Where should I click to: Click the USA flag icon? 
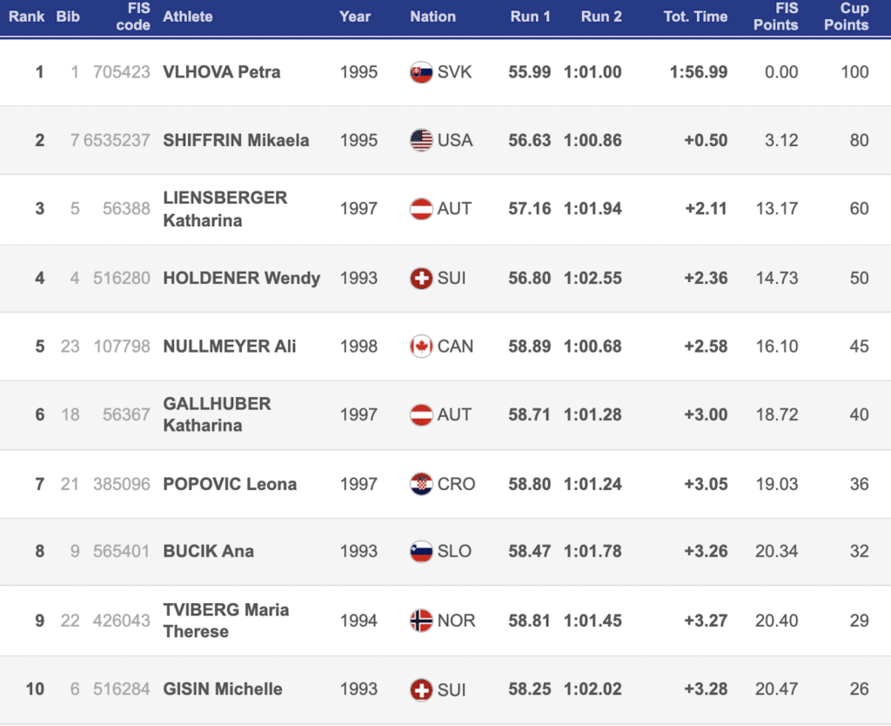point(421,140)
